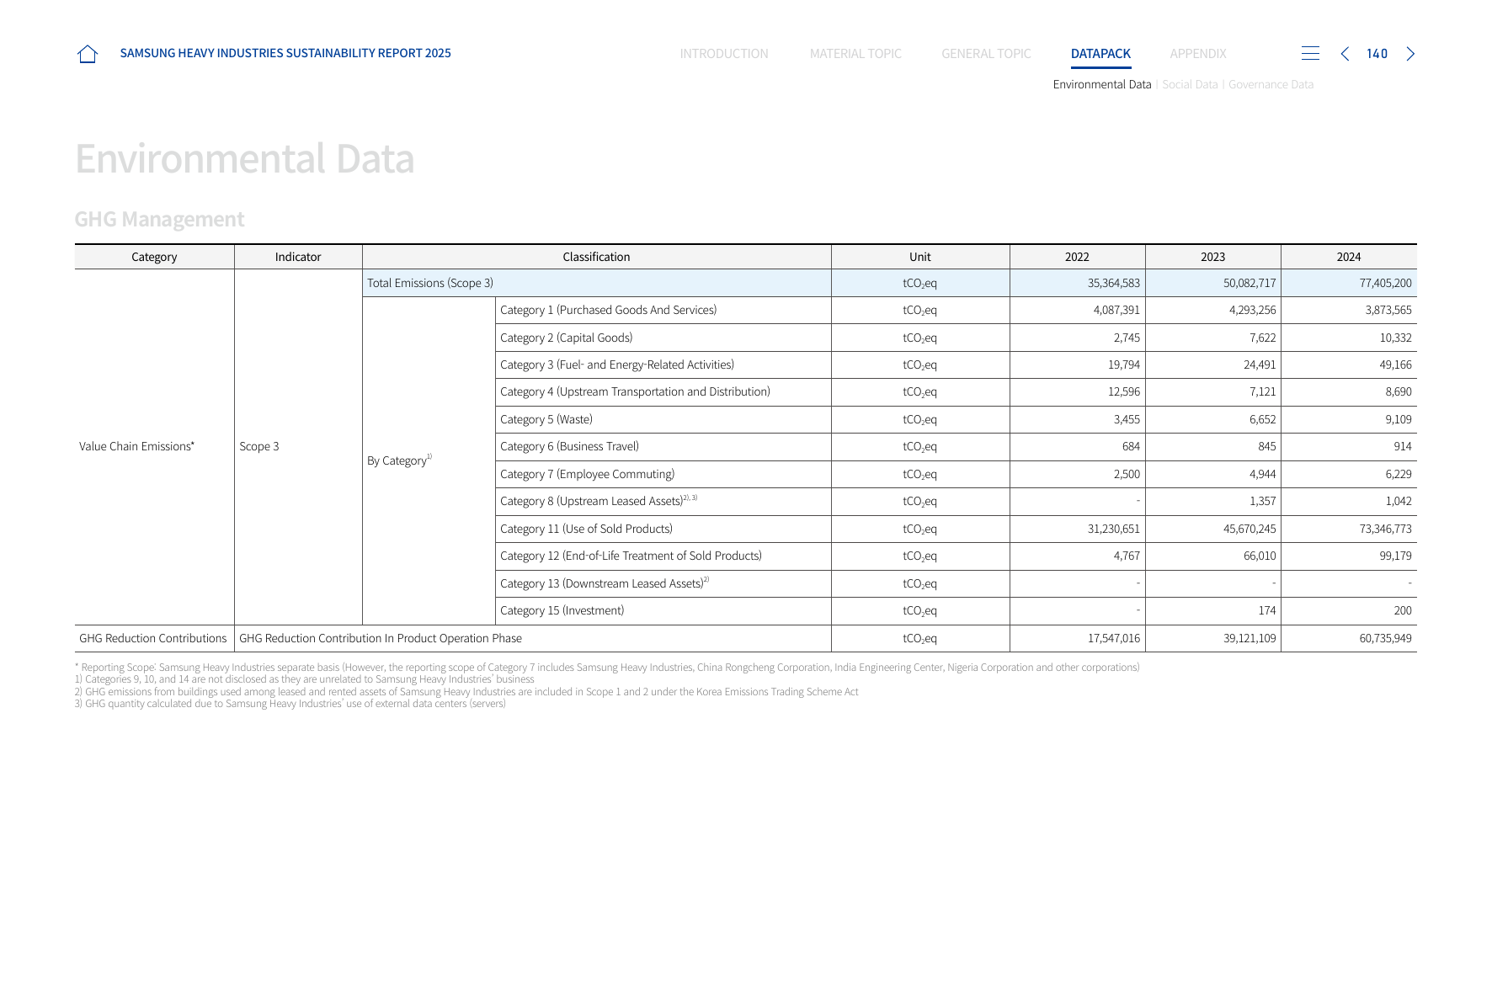Click Category 11 (Use of Sold Products)
The height and width of the screenshot is (995, 1492).
[586, 529]
